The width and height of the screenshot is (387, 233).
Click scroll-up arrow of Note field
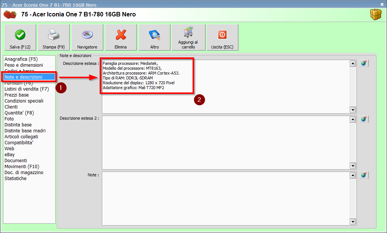[x=353, y=176]
